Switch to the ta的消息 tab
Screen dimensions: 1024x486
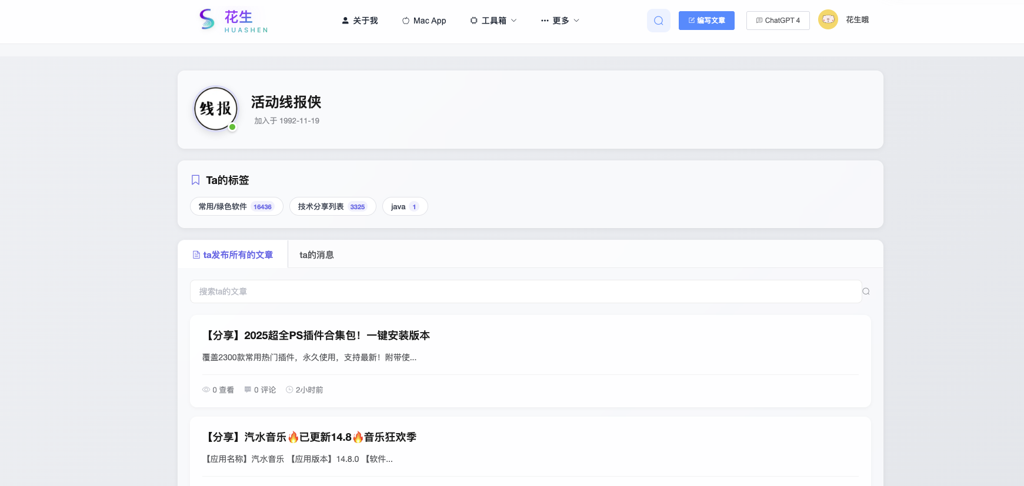[x=316, y=254]
